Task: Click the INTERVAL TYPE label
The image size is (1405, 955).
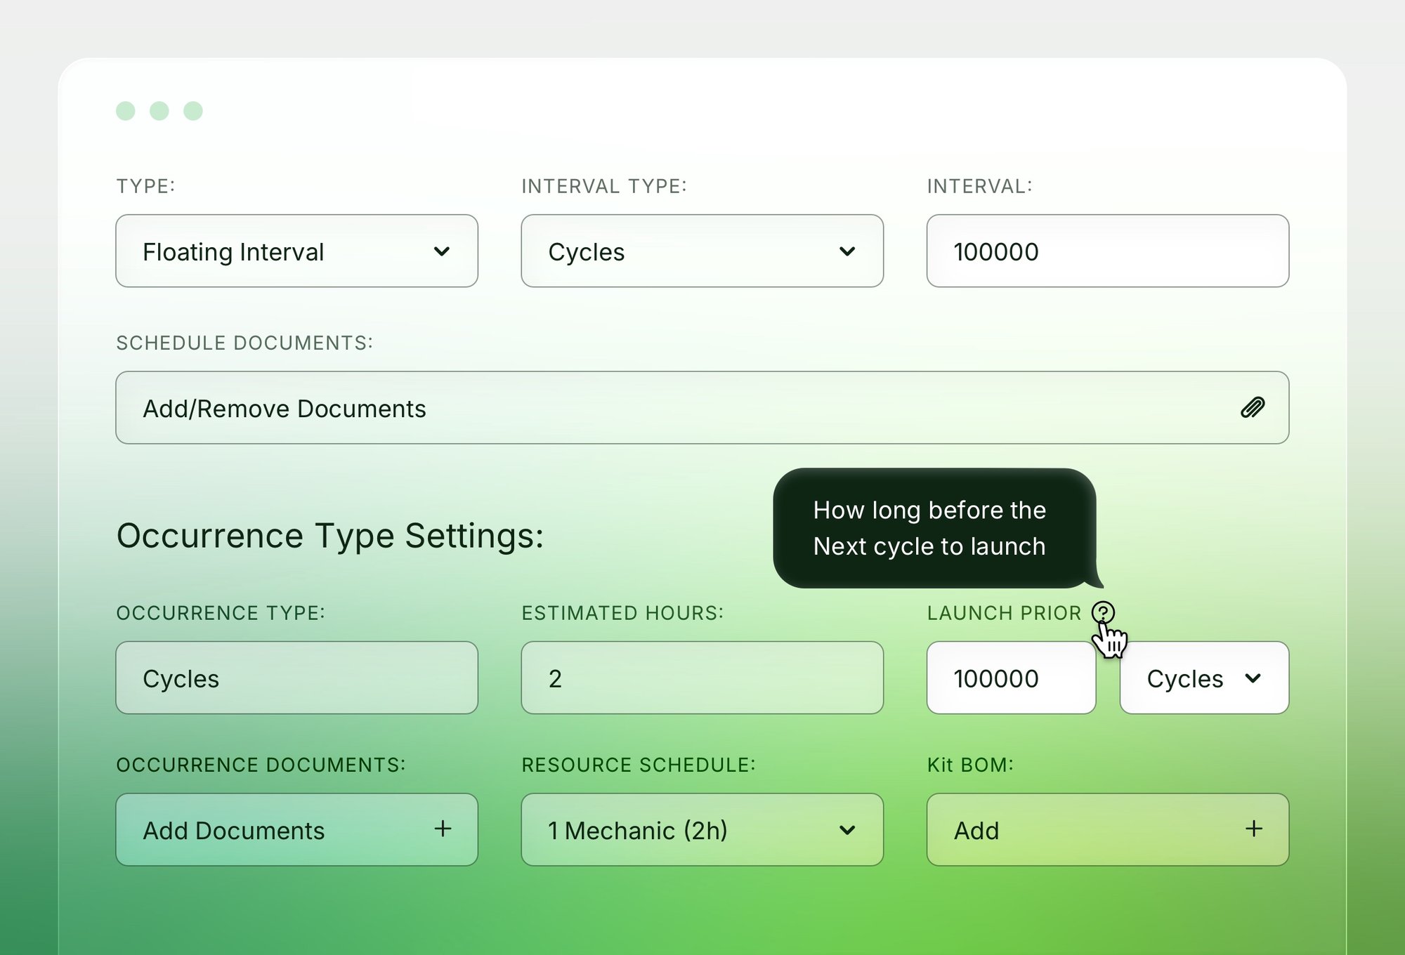Action: coord(604,186)
